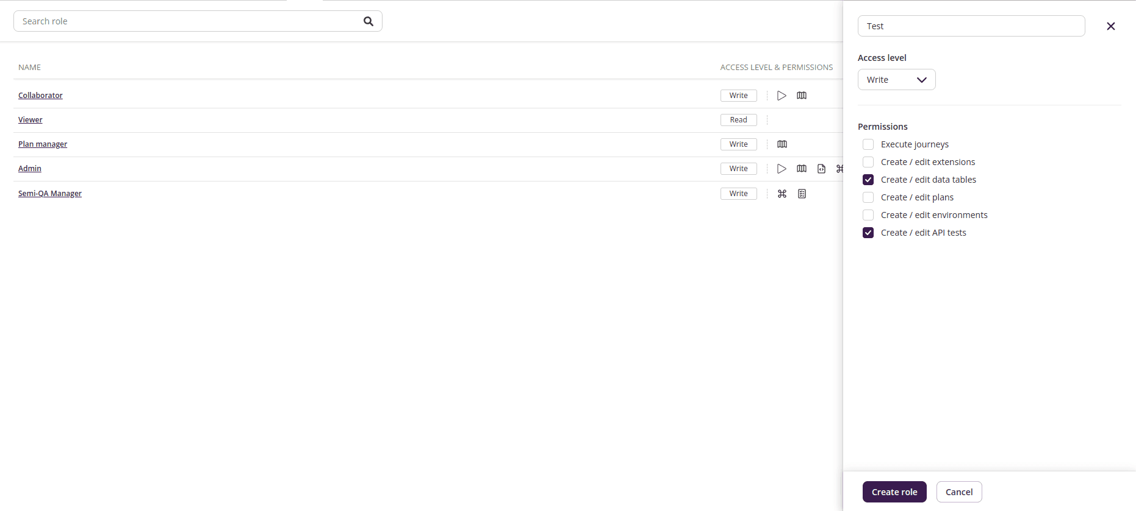The height and width of the screenshot is (511, 1136).
Task: Click the map icon in the Plan manager row
Action: click(x=782, y=144)
